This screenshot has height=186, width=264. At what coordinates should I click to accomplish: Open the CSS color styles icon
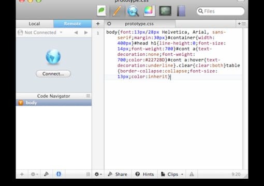[149, 11]
